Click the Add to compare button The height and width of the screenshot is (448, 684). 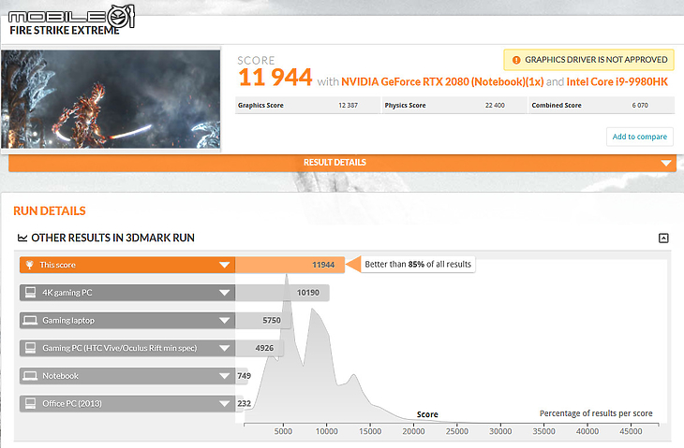[640, 137]
